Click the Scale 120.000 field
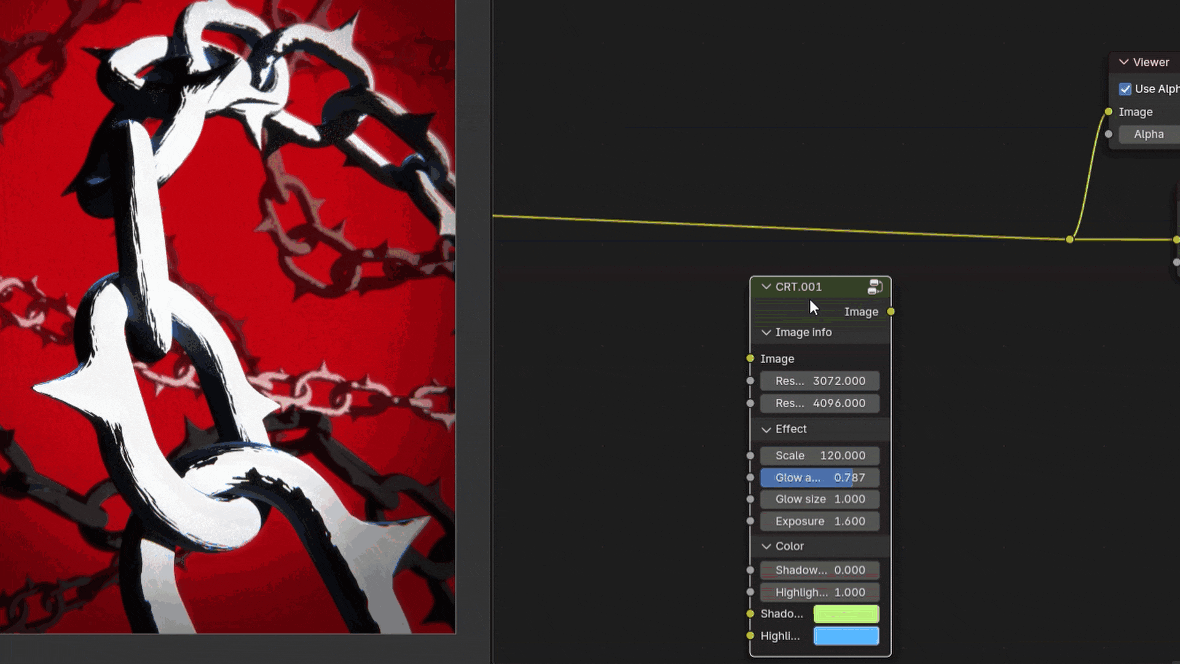Viewport: 1180px width, 664px height. pos(819,456)
